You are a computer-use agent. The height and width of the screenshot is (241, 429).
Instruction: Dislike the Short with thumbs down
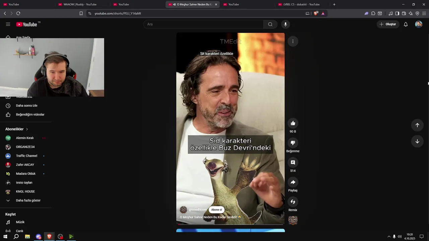click(293, 143)
